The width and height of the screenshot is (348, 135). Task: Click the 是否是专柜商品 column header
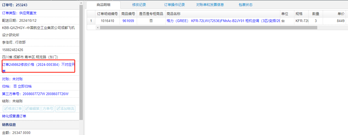tap(151, 14)
